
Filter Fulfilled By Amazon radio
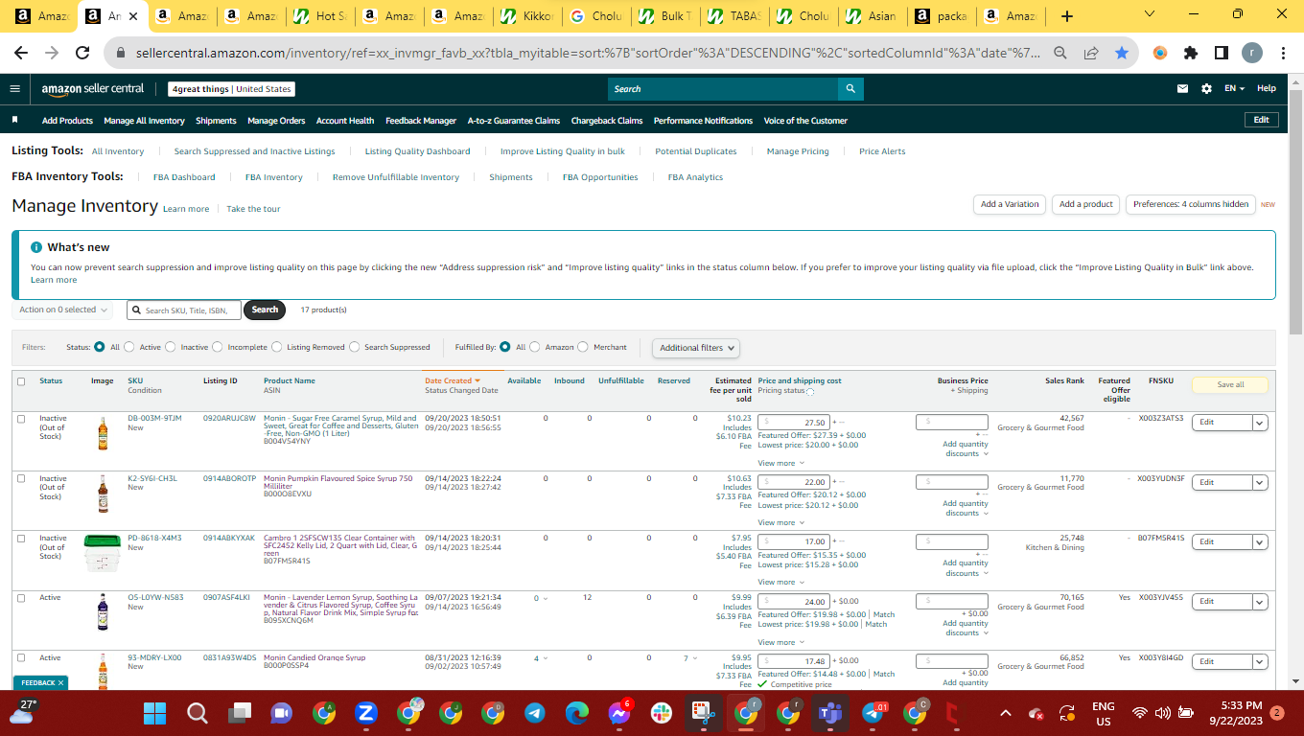pyautogui.click(x=535, y=347)
